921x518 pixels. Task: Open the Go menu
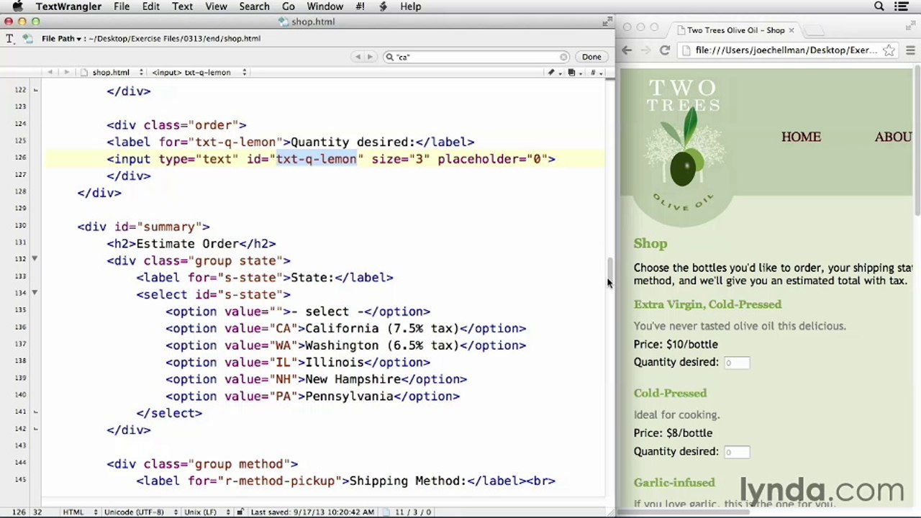(x=289, y=6)
